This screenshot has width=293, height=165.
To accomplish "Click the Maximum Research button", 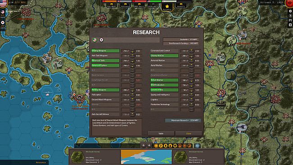I will click(183, 120).
